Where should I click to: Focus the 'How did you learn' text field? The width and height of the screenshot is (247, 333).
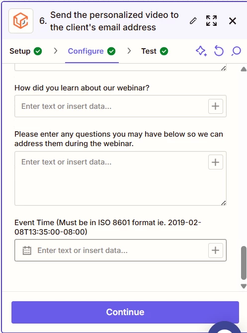(x=111, y=106)
